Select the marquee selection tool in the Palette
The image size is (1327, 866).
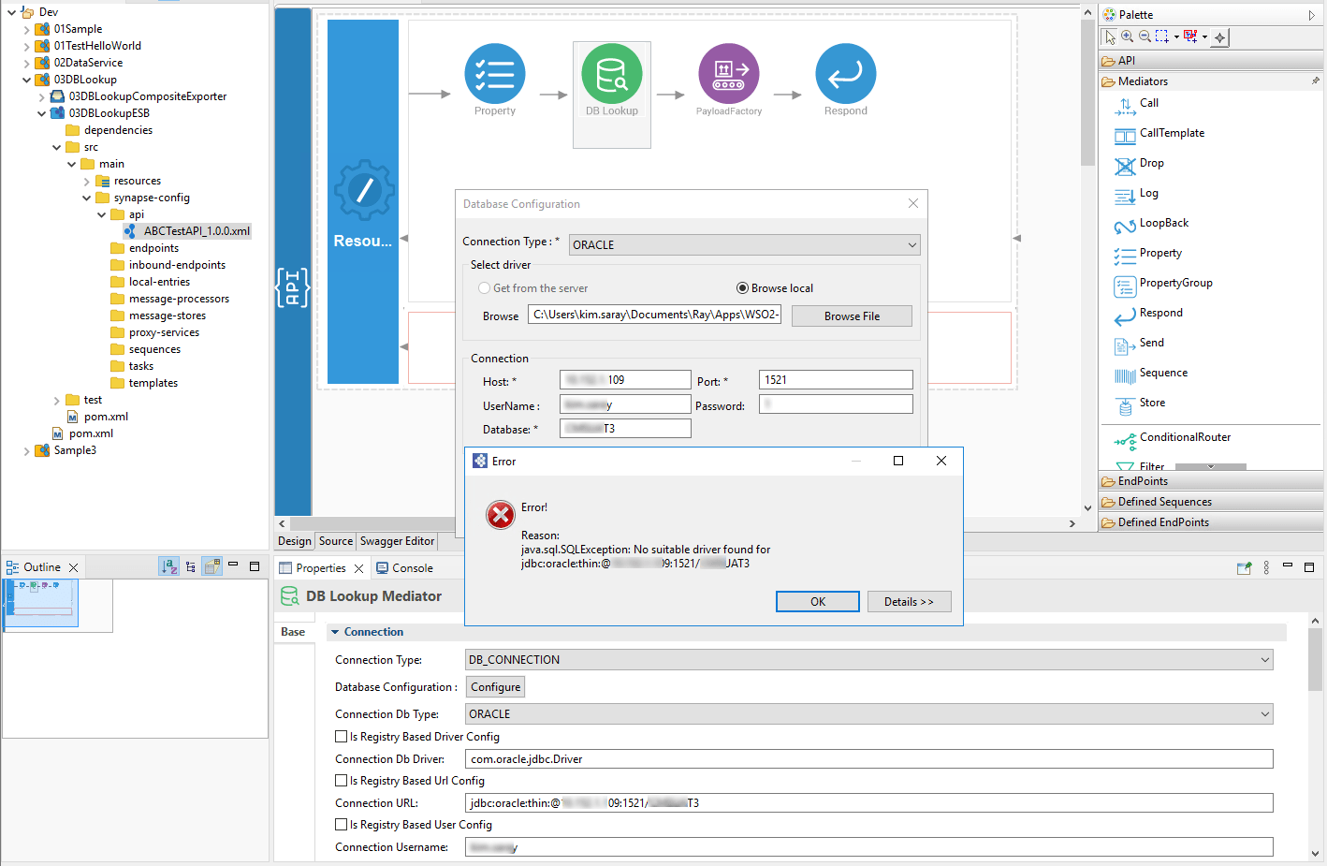point(1160,37)
